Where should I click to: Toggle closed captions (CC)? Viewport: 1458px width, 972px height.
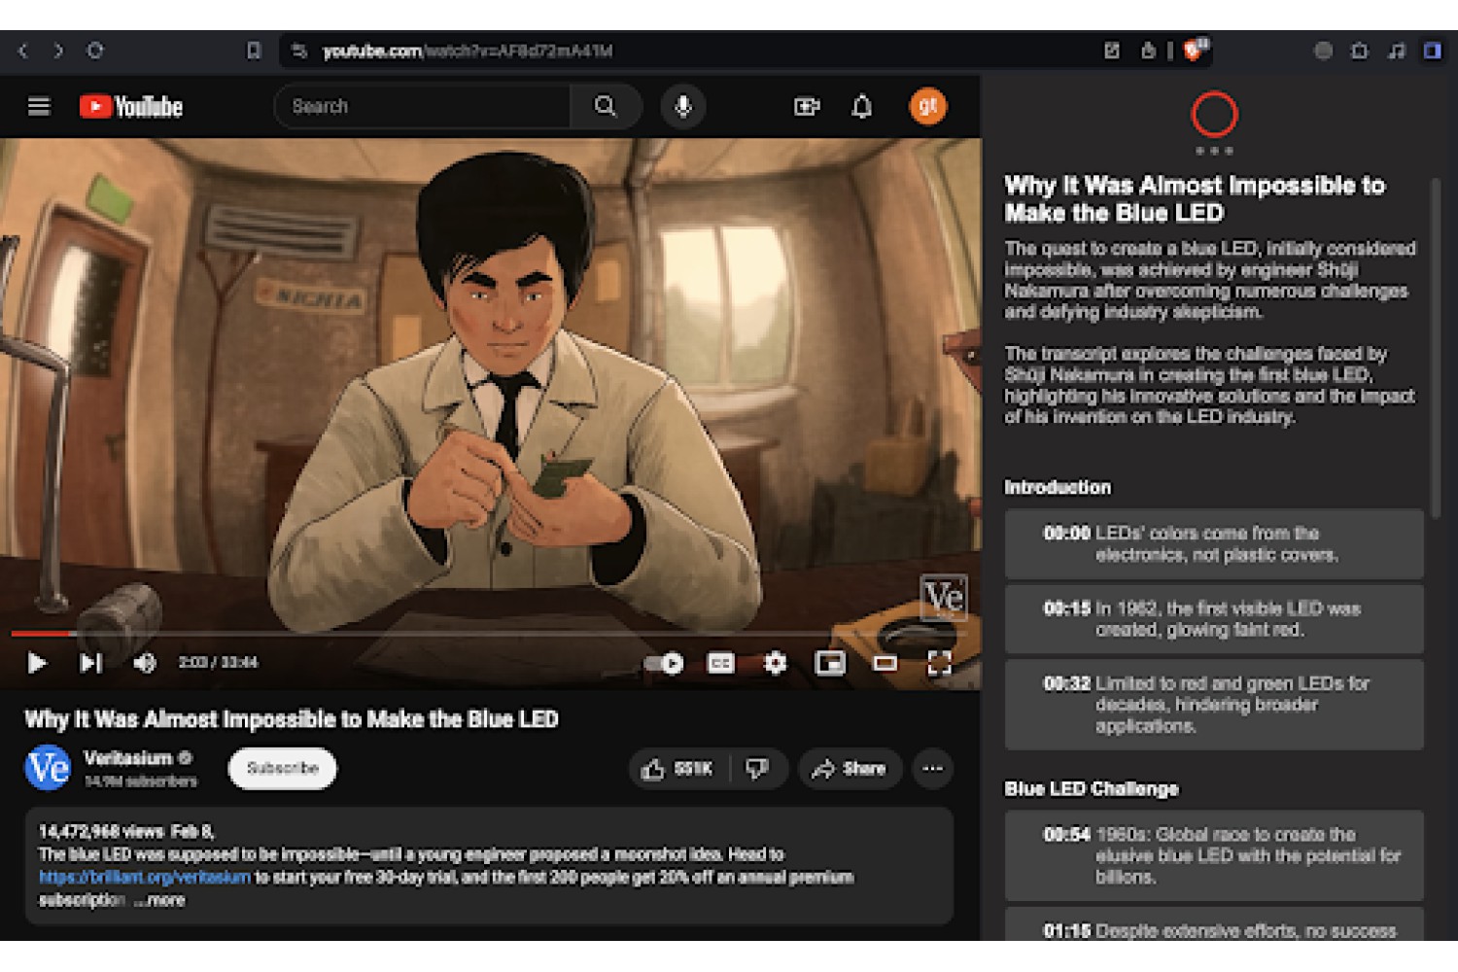tap(720, 663)
